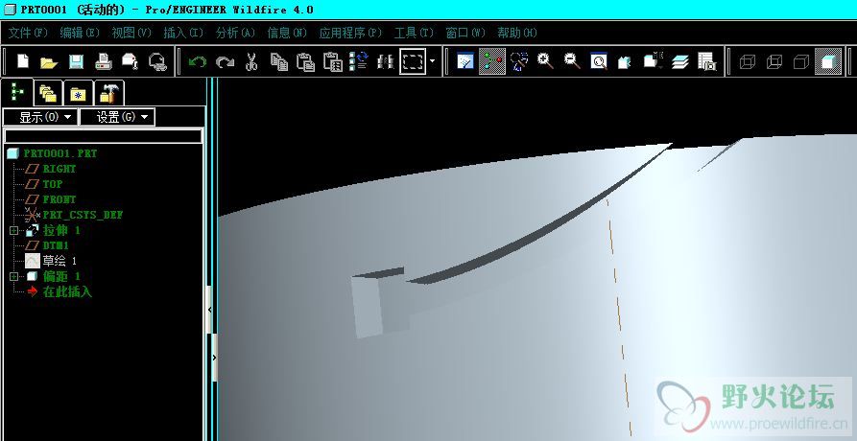The width and height of the screenshot is (857, 441).
Task: Open Paste Special via clipboard-with-list icon
Action: tap(332, 61)
